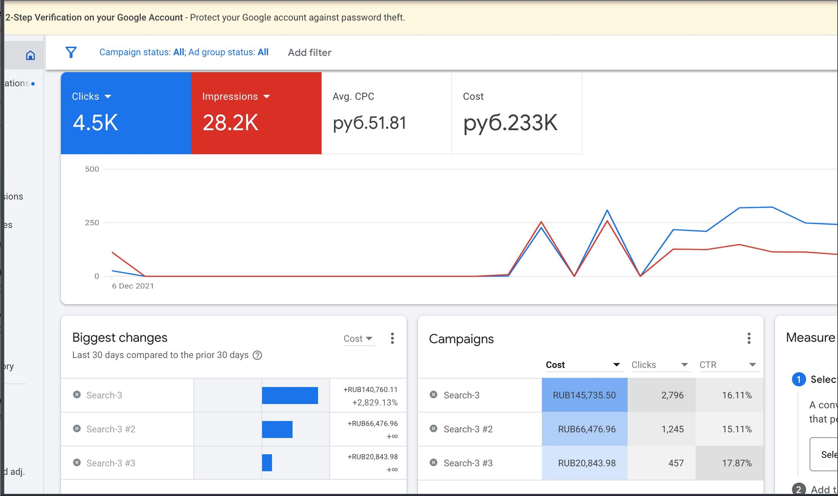Click help icon beside 'prior 30 days'

point(257,355)
